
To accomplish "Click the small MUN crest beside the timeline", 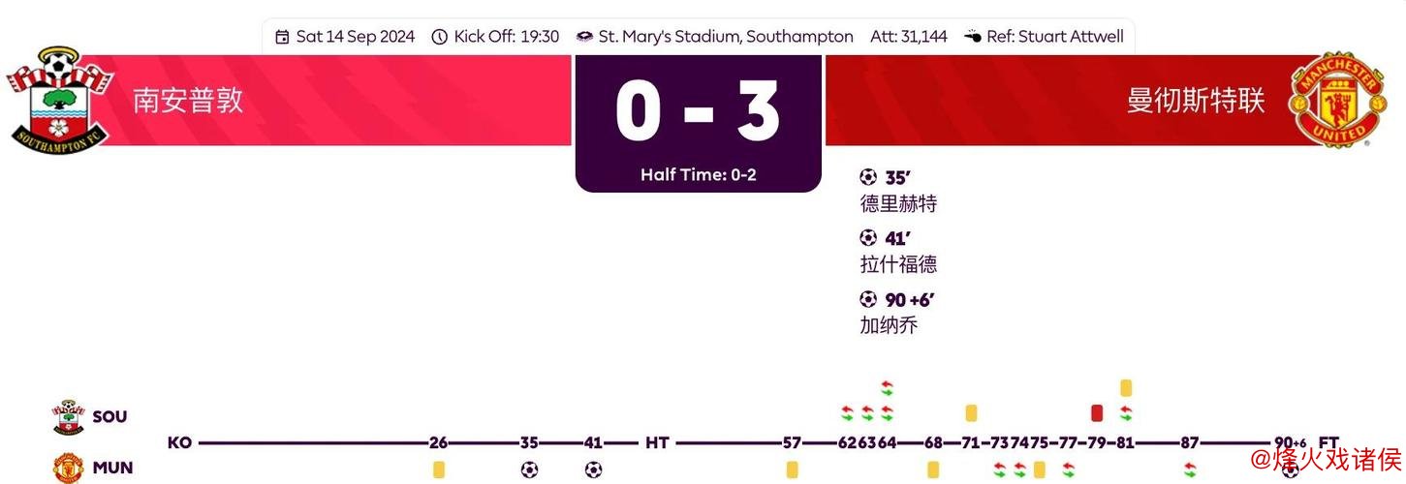I will 68,469.
